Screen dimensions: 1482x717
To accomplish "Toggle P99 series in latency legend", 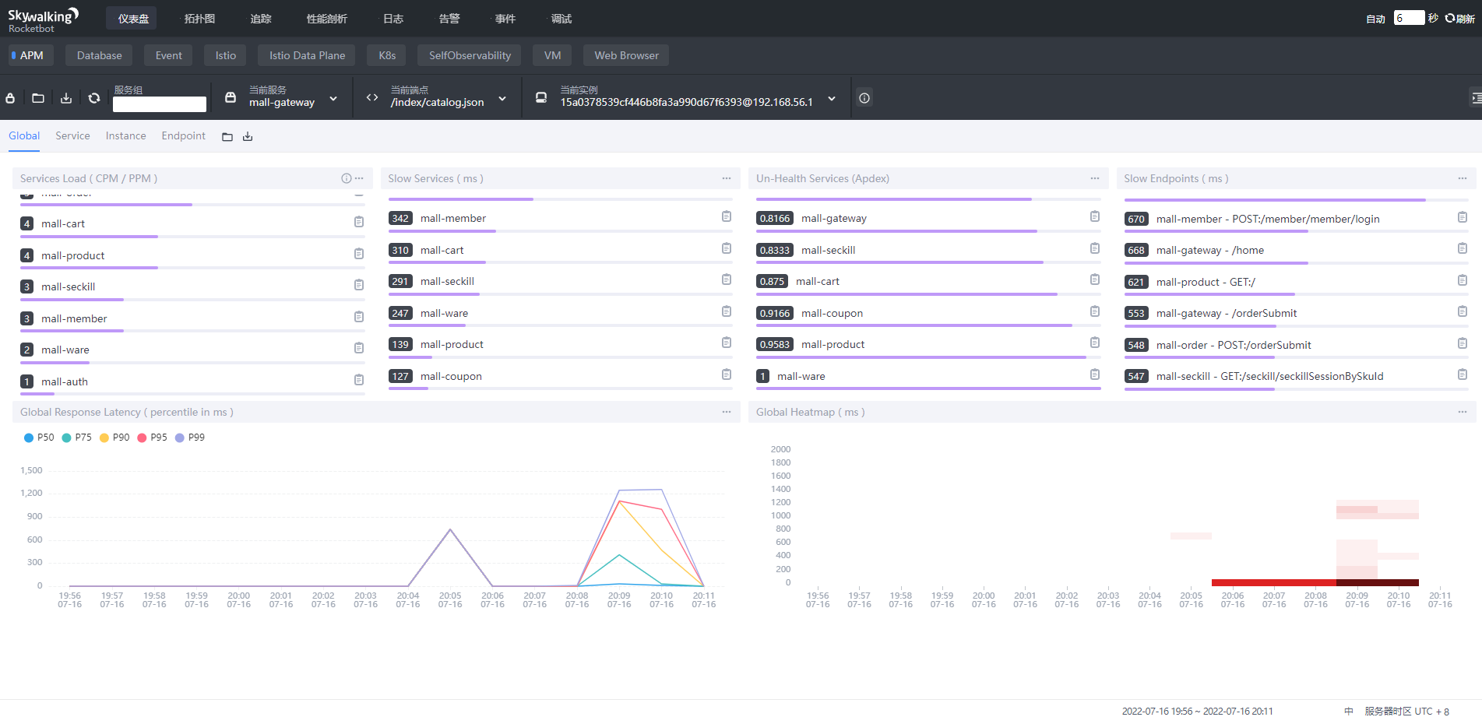I will (190, 438).
